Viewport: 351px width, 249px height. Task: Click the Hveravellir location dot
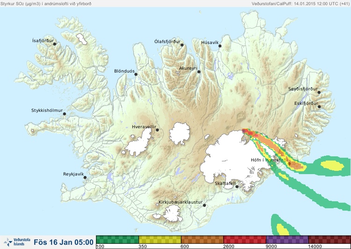157,130
